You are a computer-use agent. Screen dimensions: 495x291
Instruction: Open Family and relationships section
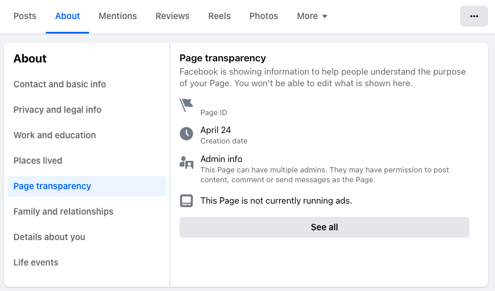[x=64, y=212]
